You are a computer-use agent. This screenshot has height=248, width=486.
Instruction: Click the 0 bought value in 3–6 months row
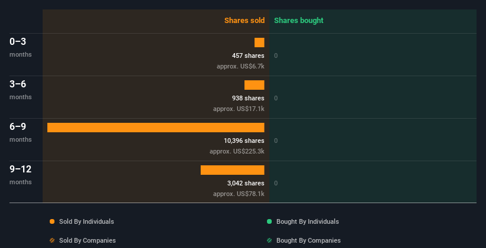point(276,98)
